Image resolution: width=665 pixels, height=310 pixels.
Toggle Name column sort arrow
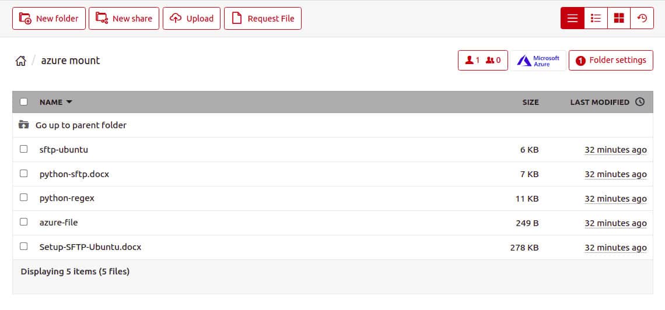tap(69, 102)
